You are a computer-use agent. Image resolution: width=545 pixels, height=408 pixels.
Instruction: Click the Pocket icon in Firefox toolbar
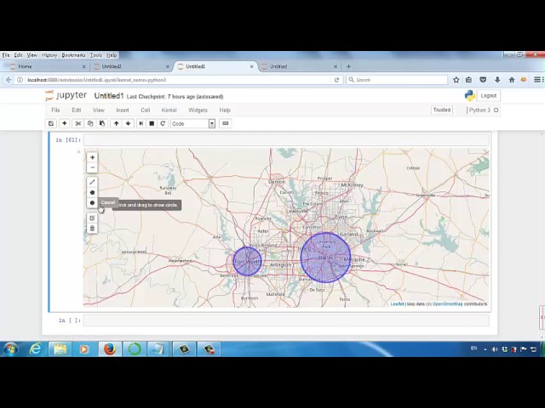(x=483, y=80)
